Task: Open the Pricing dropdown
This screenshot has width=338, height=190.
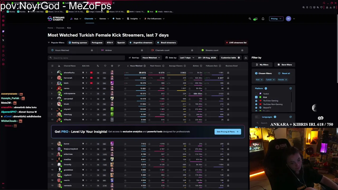Action: pos(276,19)
